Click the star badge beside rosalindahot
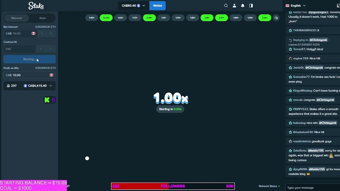 click(290, 141)
